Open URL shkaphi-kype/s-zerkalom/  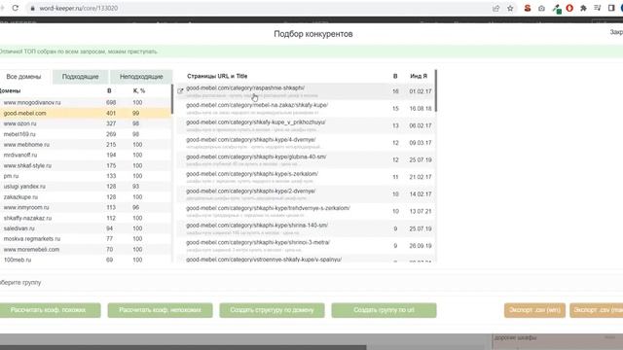252,173
